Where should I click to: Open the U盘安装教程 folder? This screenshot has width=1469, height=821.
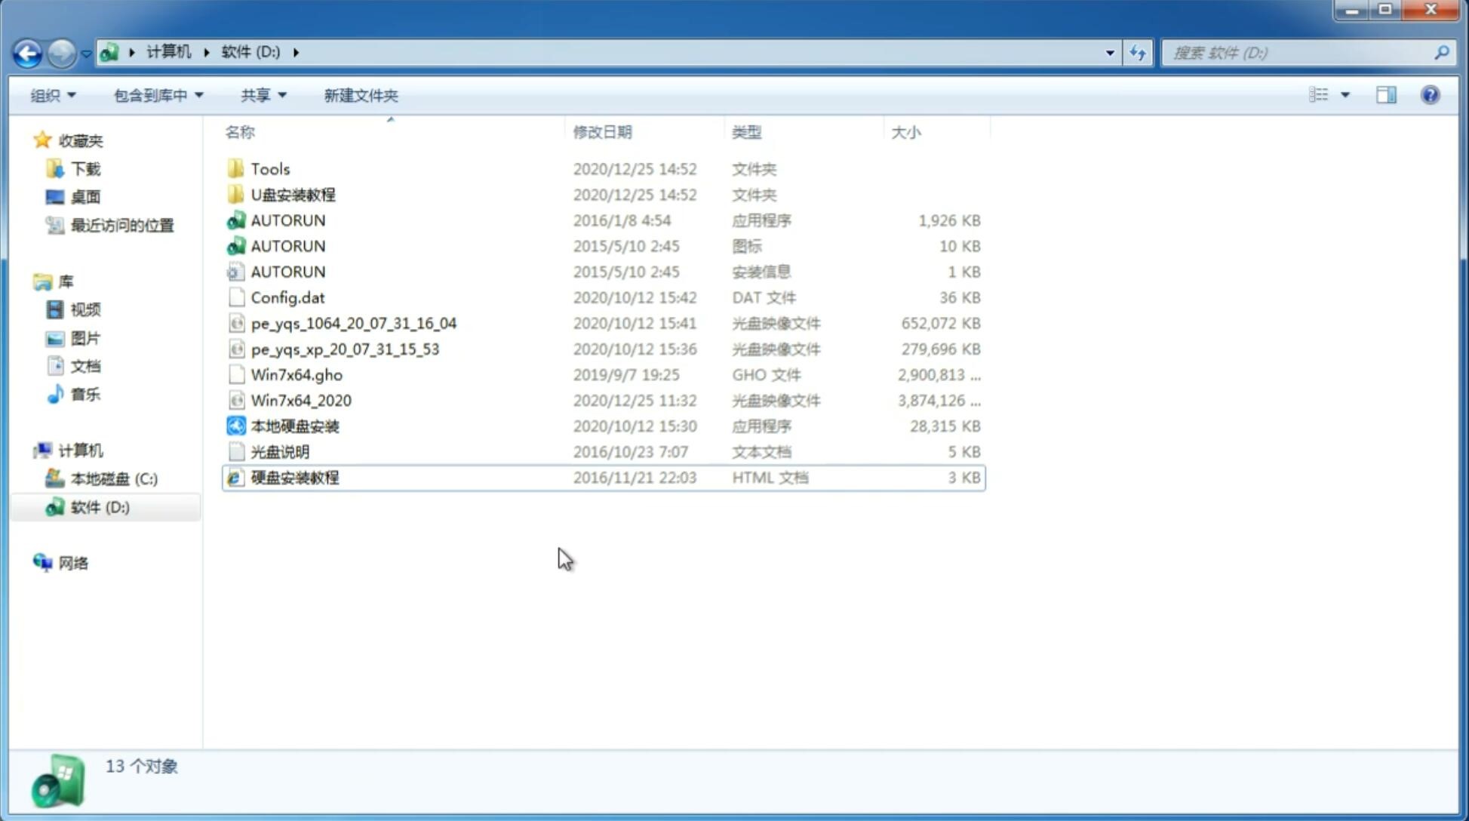tap(293, 194)
